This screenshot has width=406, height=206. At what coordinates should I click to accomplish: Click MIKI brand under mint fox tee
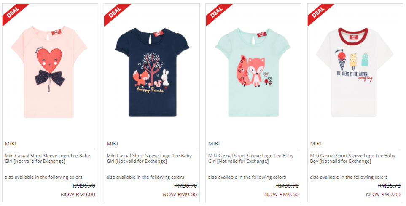[x=214, y=143]
